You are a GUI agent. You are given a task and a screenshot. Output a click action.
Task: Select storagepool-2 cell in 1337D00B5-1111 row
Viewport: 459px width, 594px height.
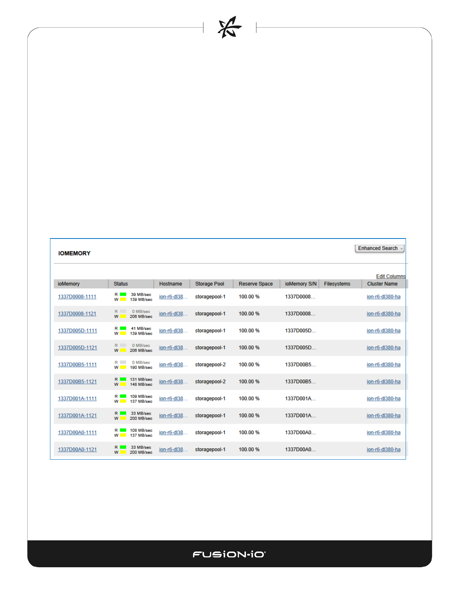(x=210, y=365)
